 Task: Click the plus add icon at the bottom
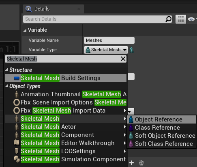(131, 163)
